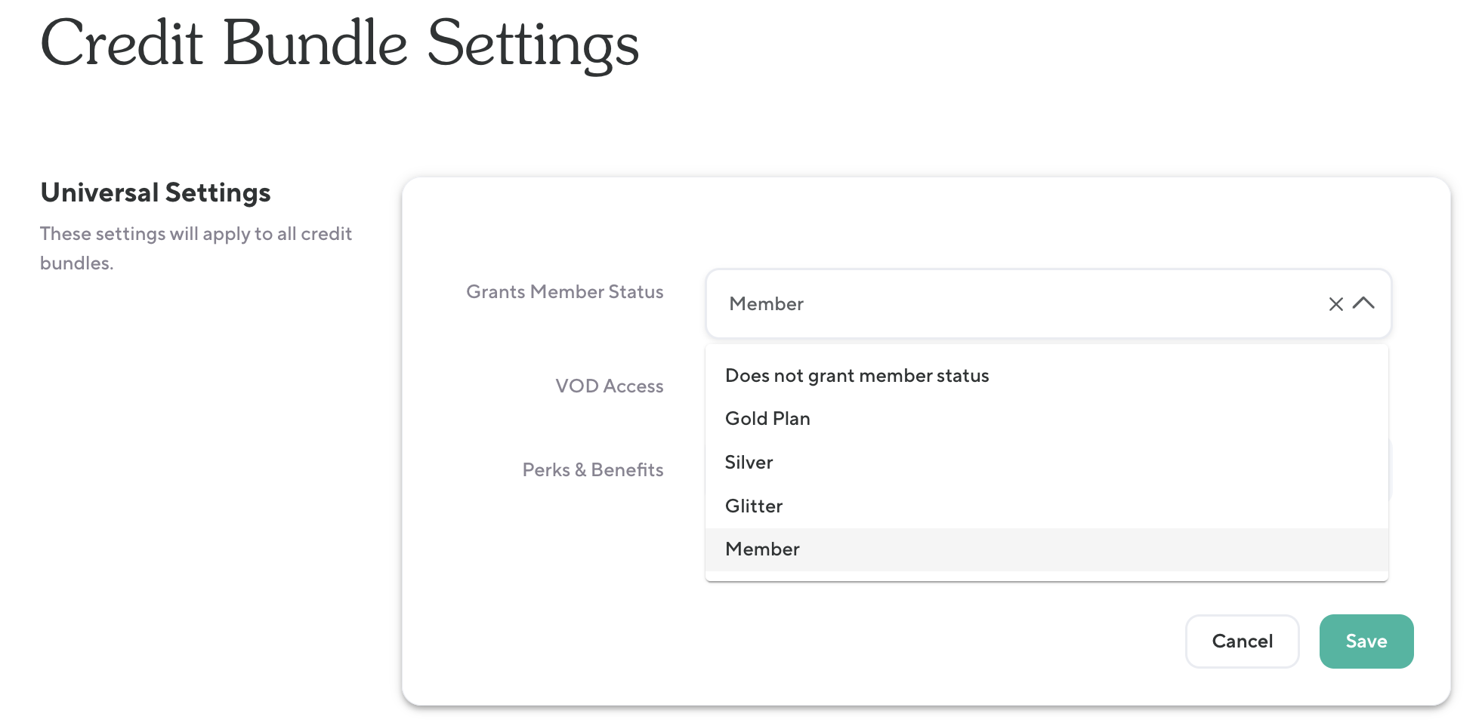
Task: Click the Cancel button
Action: (1242, 641)
